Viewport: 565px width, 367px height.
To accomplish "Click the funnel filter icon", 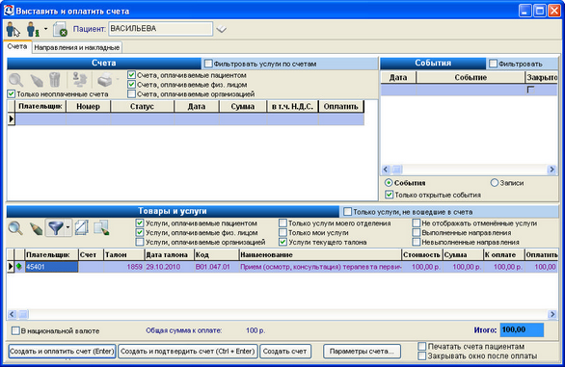I will 55,228.
